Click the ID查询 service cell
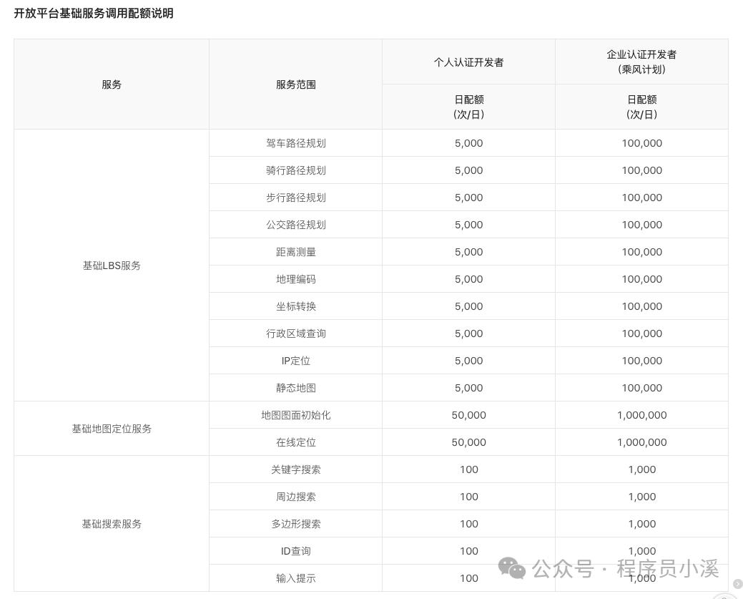743x599 pixels. [295, 550]
